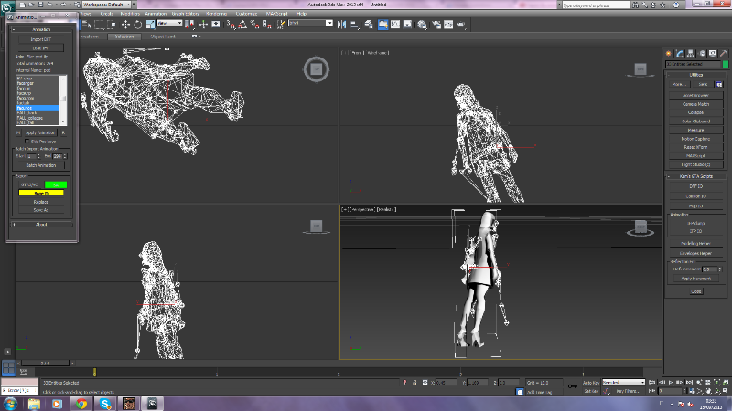Choose the Rectangular Selection Region tool
Viewport: 732px width, 411px height.
[x=100, y=25]
